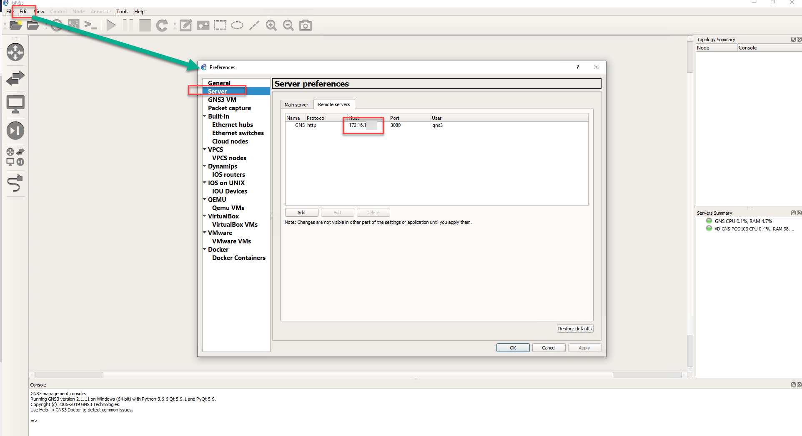Open the Tools menu
The height and width of the screenshot is (436, 802).
tap(122, 11)
